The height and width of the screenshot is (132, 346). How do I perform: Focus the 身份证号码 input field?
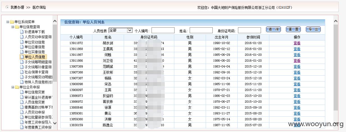(x=249, y=30)
